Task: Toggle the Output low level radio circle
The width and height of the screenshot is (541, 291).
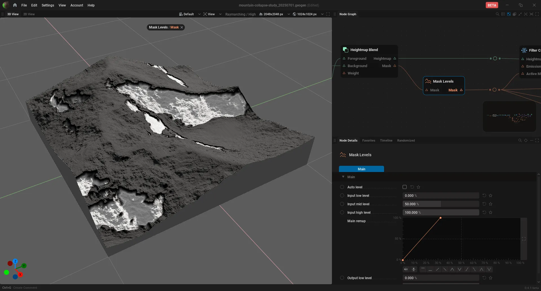Action: (342, 278)
